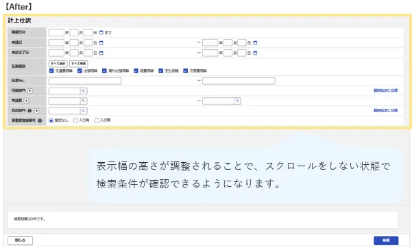Focus 申請日 start month field
This screenshot has height=247, width=412.
point(74,42)
